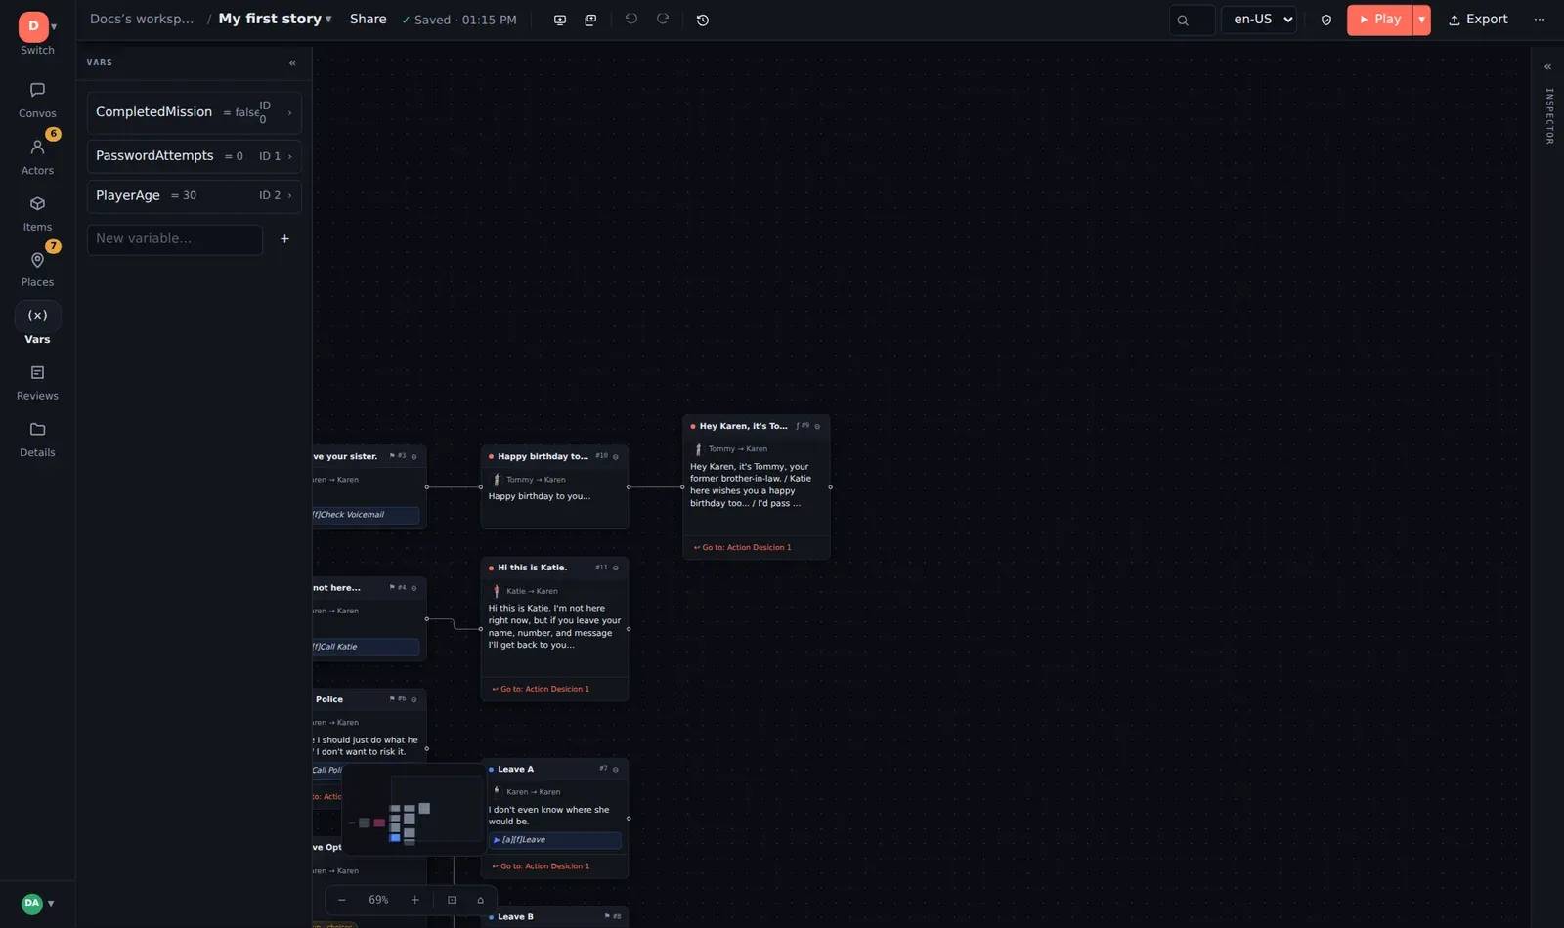Open the en-US language dropdown

pos(1259,20)
